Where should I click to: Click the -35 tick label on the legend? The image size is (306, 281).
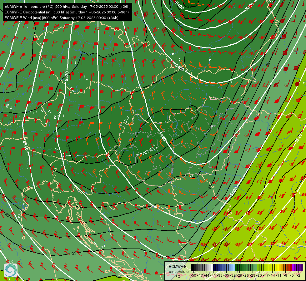[226, 275]
